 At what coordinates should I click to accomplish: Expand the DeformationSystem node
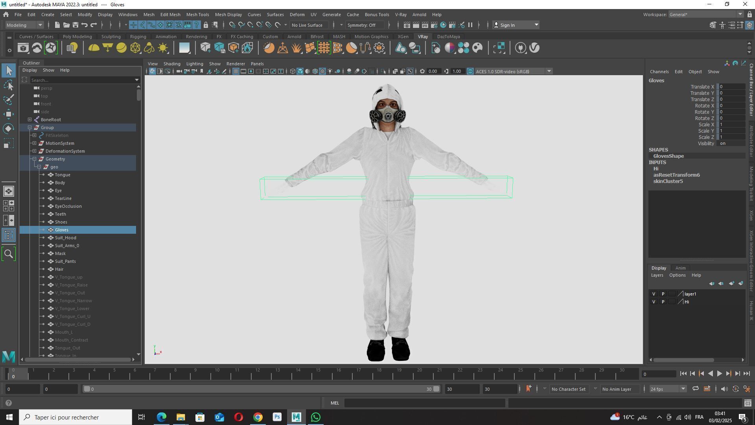tap(35, 151)
